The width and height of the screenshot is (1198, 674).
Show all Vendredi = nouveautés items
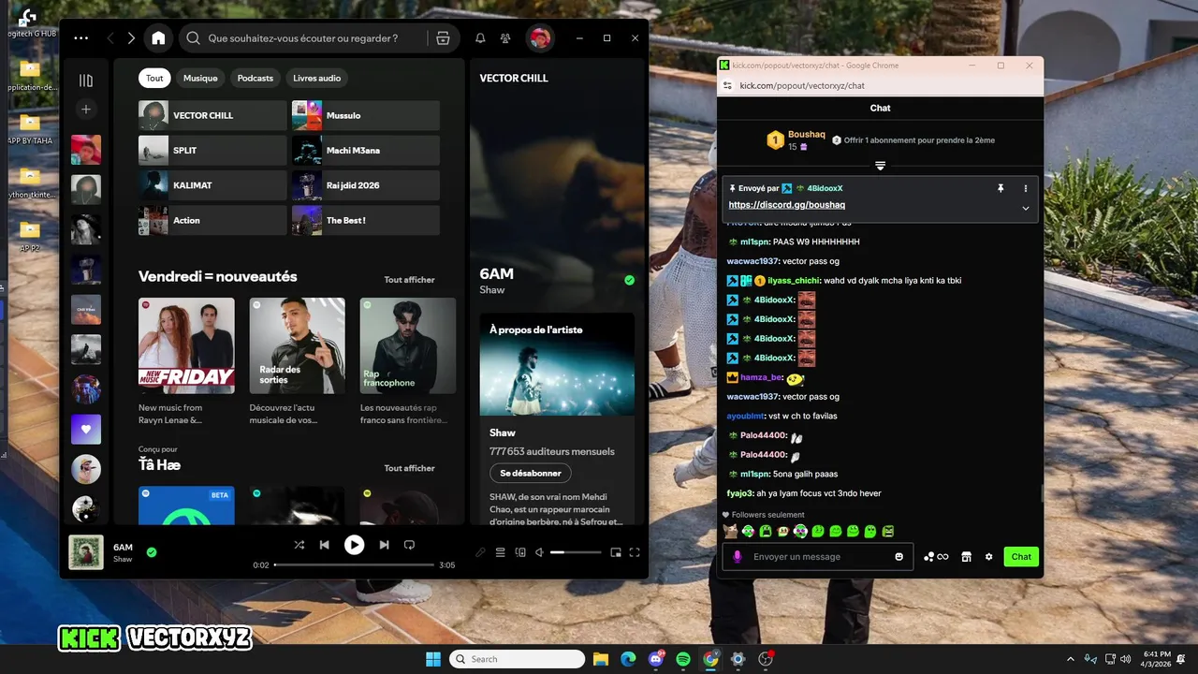pyautogui.click(x=409, y=280)
